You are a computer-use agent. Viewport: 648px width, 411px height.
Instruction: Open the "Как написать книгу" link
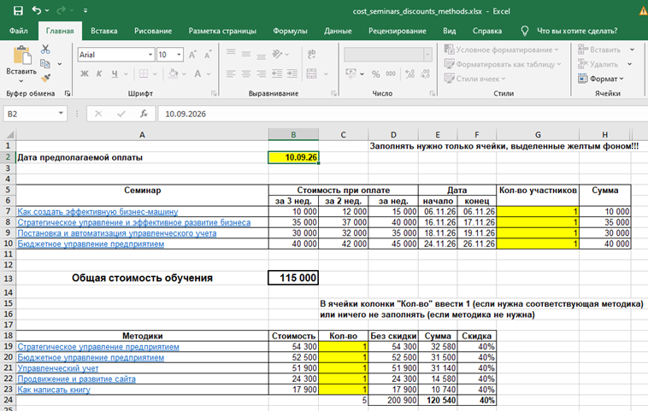54,390
